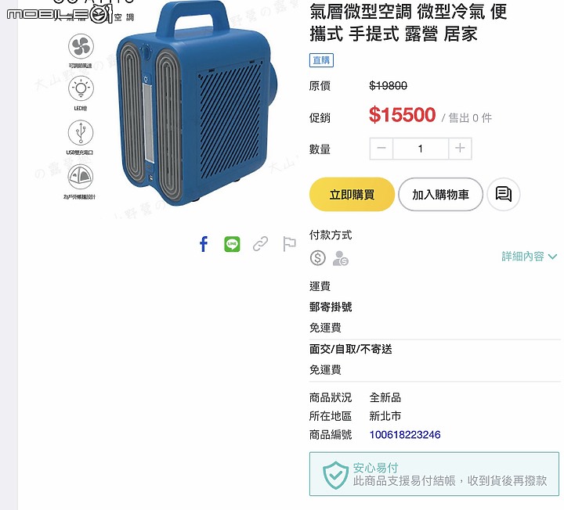Click the USB charging port icon
The width and height of the screenshot is (564, 510).
coord(81,132)
